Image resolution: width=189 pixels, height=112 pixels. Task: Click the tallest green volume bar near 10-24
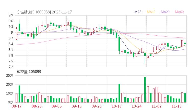pos(145,90)
